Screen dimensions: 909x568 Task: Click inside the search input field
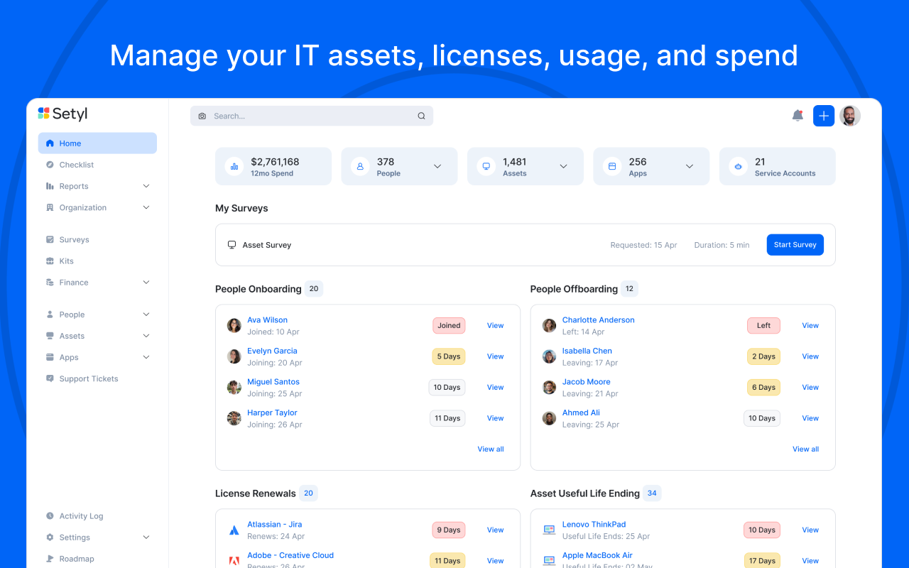[x=305, y=115]
